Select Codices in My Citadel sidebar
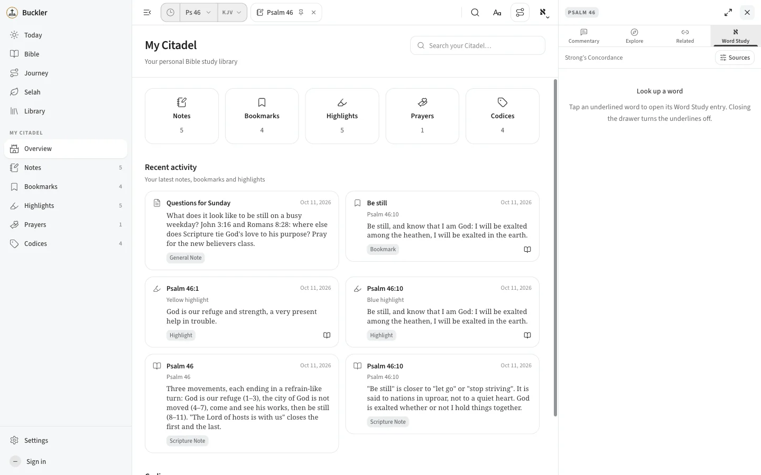Image resolution: width=761 pixels, height=475 pixels. 66,244
